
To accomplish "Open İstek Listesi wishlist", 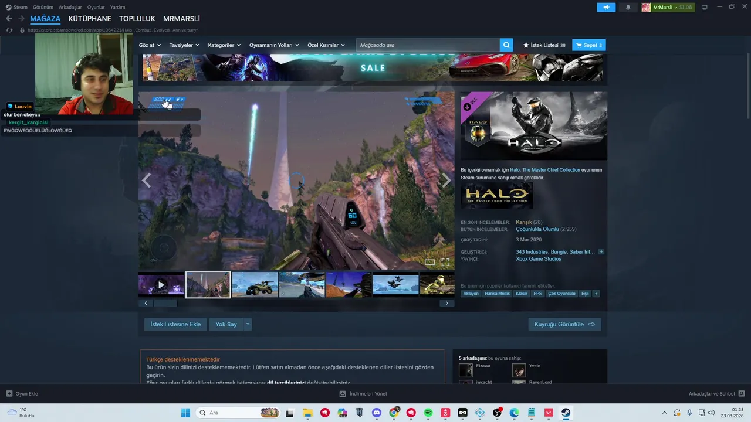I will (544, 45).
